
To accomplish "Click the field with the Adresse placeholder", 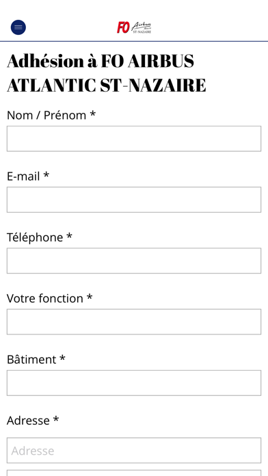I will 134,451.
